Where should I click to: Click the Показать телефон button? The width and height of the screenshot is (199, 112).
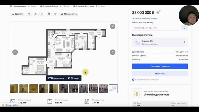click(160, 66)
